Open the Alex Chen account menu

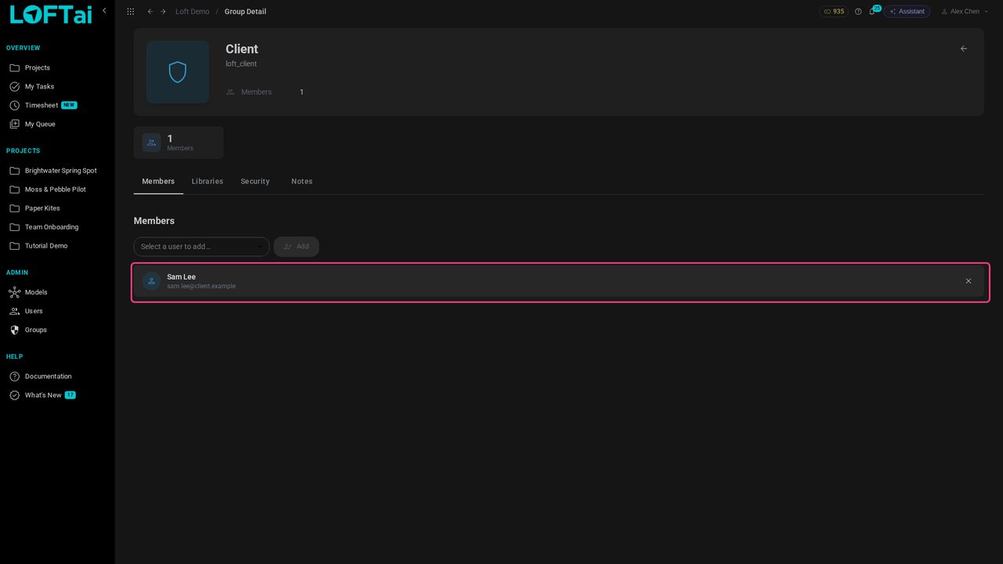(x=965, y=12)
